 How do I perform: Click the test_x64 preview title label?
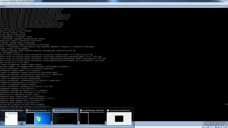coord(93,110)
